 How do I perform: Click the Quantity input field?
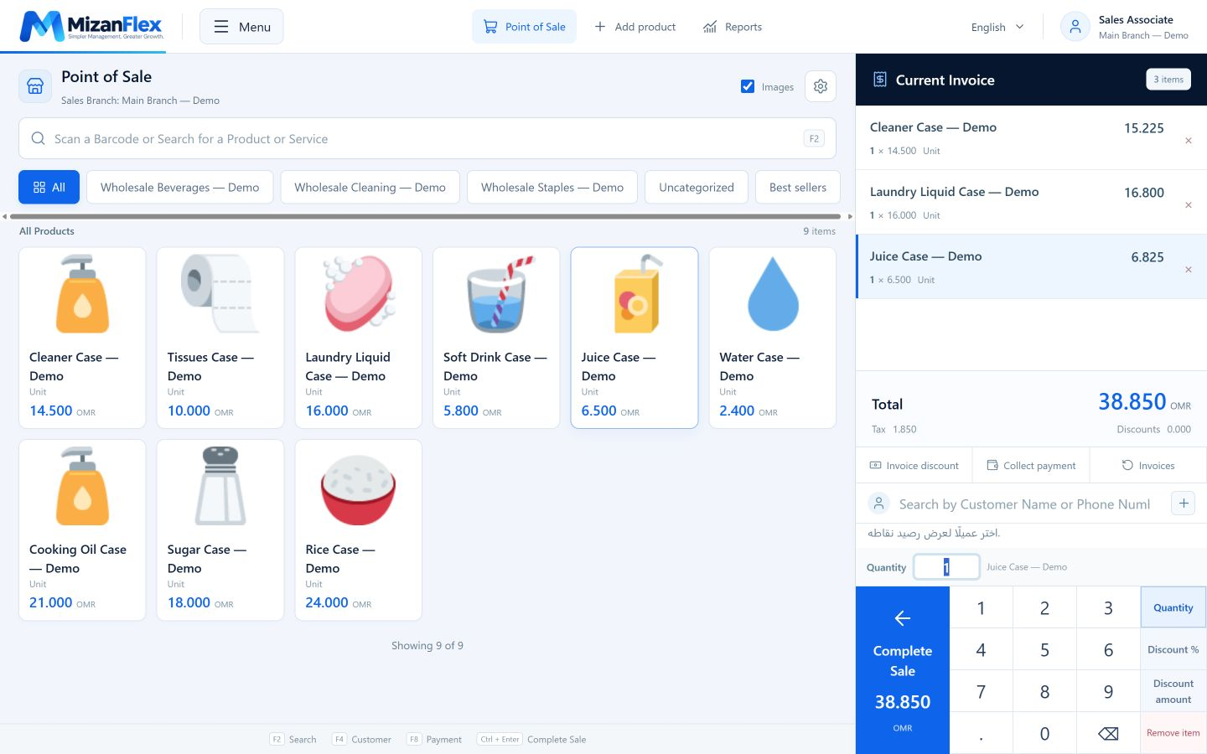(x=946, y=567)
